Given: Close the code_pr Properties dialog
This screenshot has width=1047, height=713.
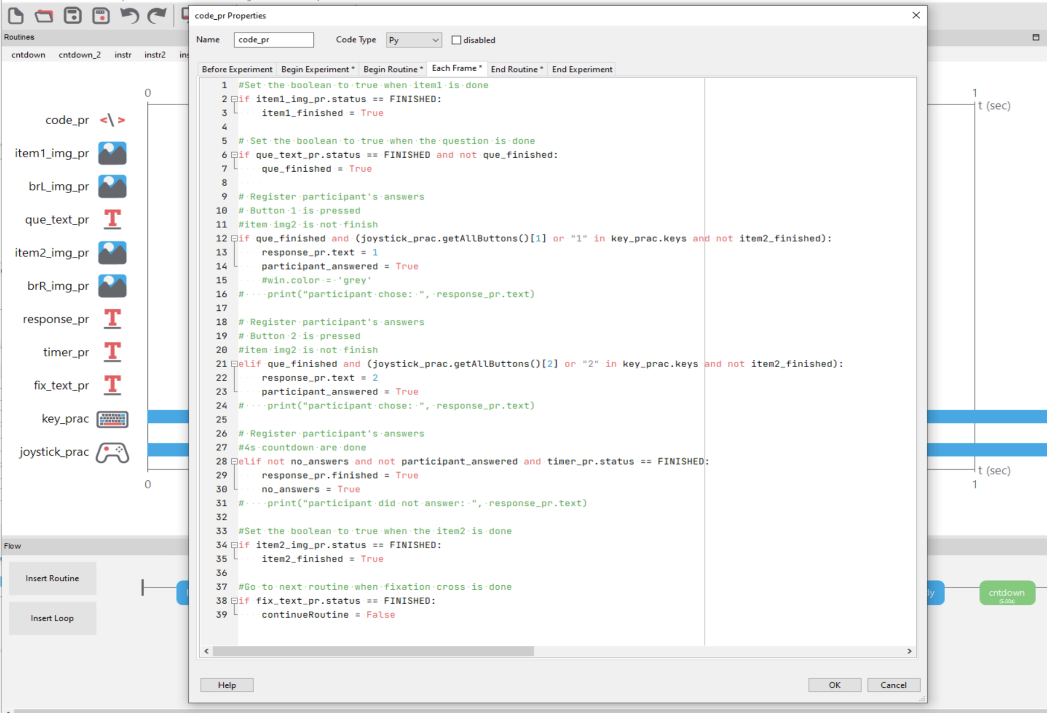Looking at the screenshot, I should tap(916, 15).
